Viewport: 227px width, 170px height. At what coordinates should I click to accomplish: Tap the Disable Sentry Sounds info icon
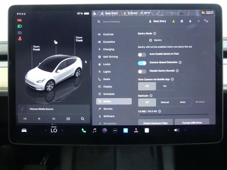[177, 71]
